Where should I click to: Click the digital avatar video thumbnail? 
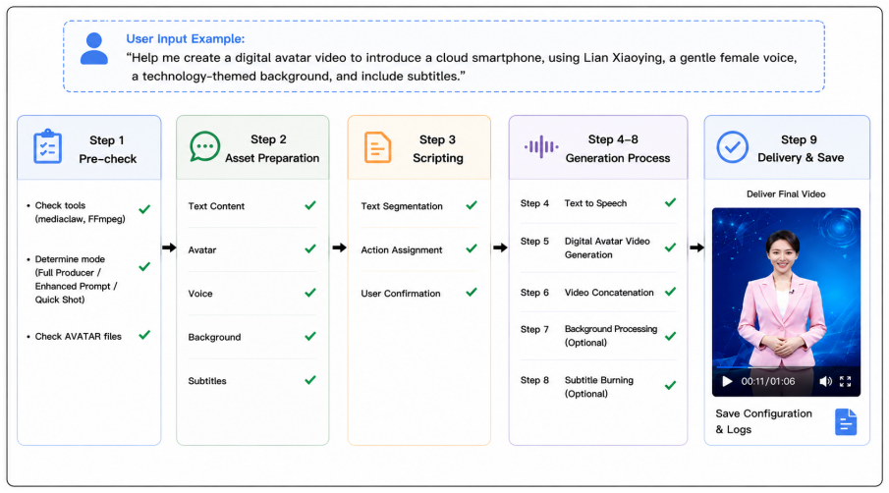pos(786,302)
